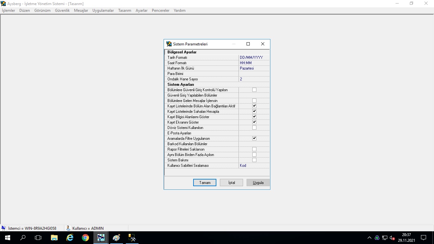
Task: Open Kullanıcı Sabitleri Sıralaması Kod value field
Action: point(254,166)
